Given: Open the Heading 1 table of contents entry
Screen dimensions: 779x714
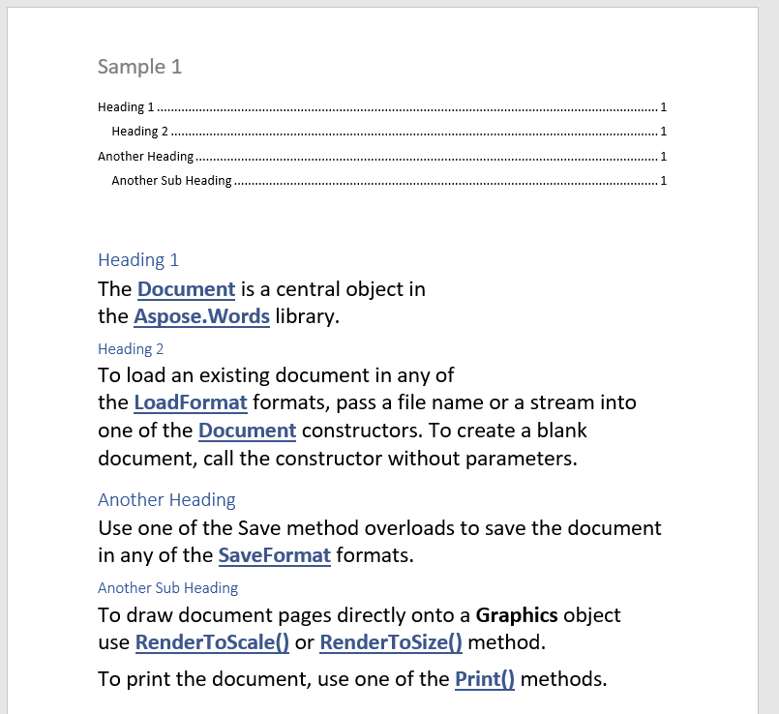Looking at the screenshot, I should tap(126, 106).
